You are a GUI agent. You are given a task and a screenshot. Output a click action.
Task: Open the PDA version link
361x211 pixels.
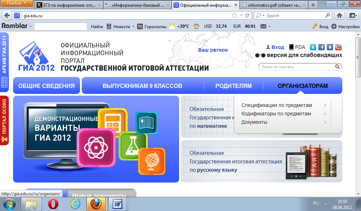click(297, 47)
